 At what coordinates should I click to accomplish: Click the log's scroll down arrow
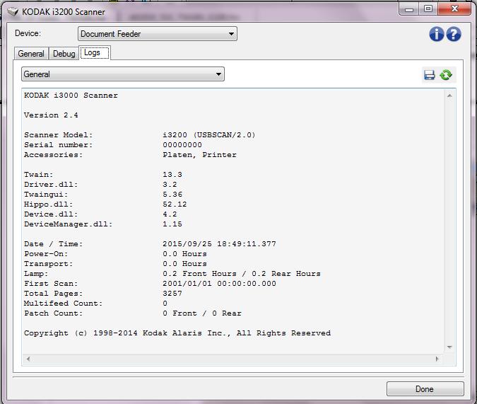[449, 347]
